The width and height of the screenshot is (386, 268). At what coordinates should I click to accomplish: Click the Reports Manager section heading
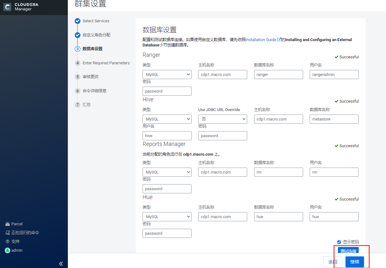coord(164,144)
